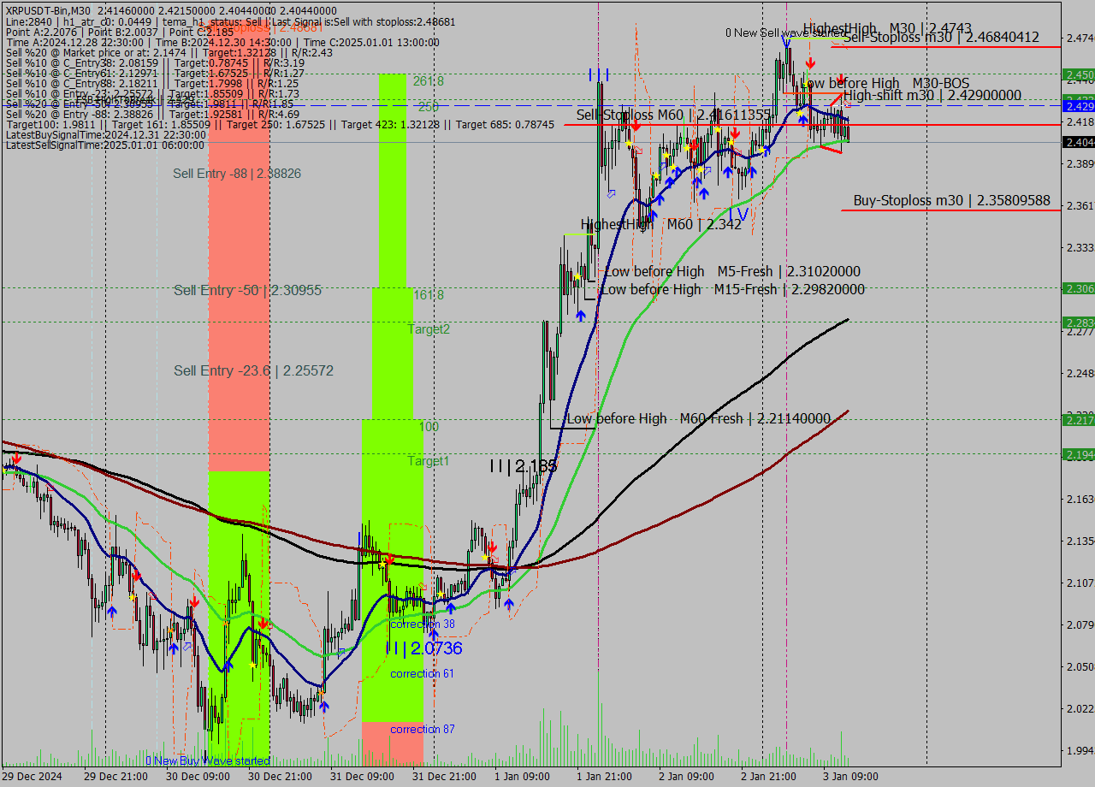Select '0 New Sell wave started' label

click(785, 33)
